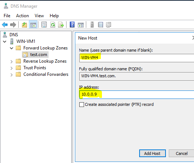Open the Action menu

pos(22,16)
